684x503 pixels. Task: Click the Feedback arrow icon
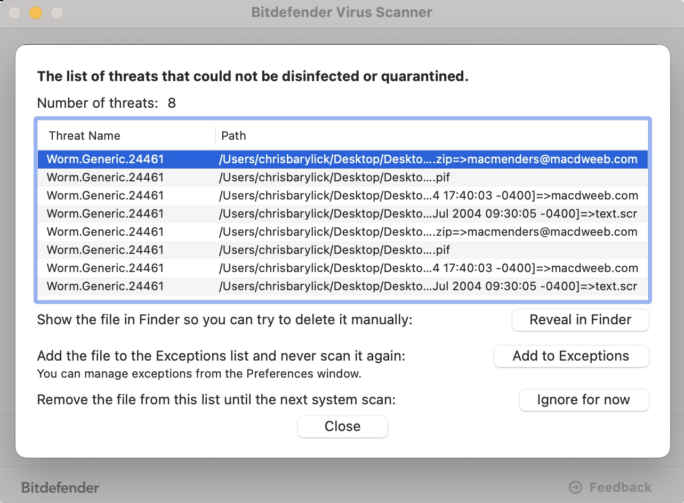[x=575, y=487]
